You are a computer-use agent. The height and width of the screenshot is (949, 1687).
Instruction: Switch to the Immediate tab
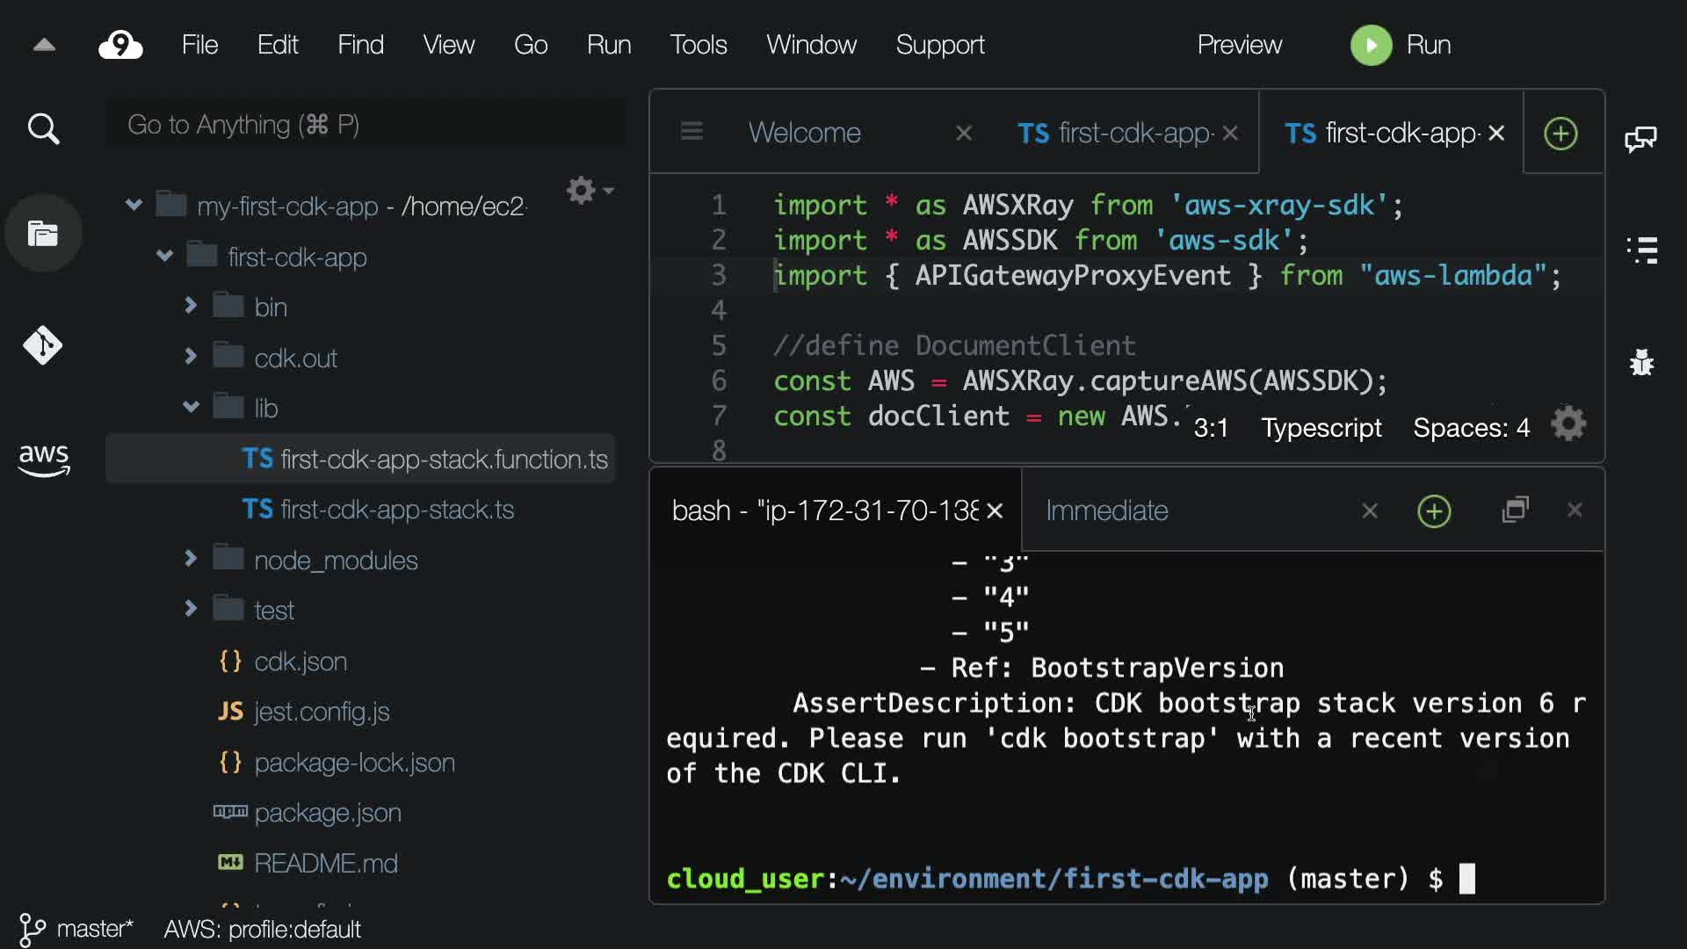click(x=1107, y=511)
